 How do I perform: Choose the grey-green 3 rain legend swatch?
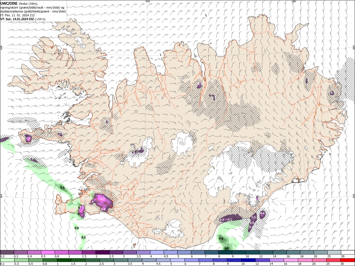click(x=120, y=260)
